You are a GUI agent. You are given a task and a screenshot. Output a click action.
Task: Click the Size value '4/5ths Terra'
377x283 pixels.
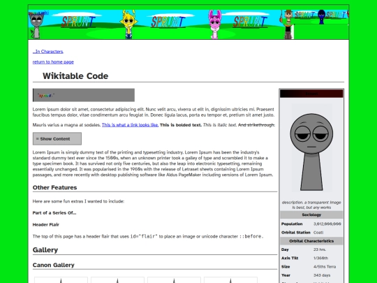(325, 267)
